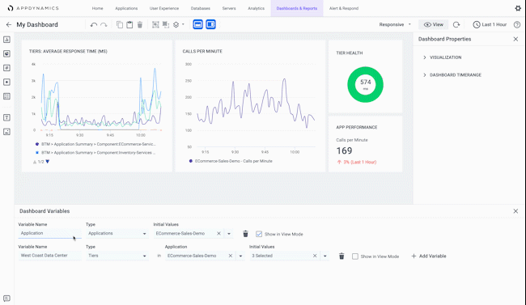Click the bottom-left sidebar panel icon
The image size is (526, 305).
[6, 299]
